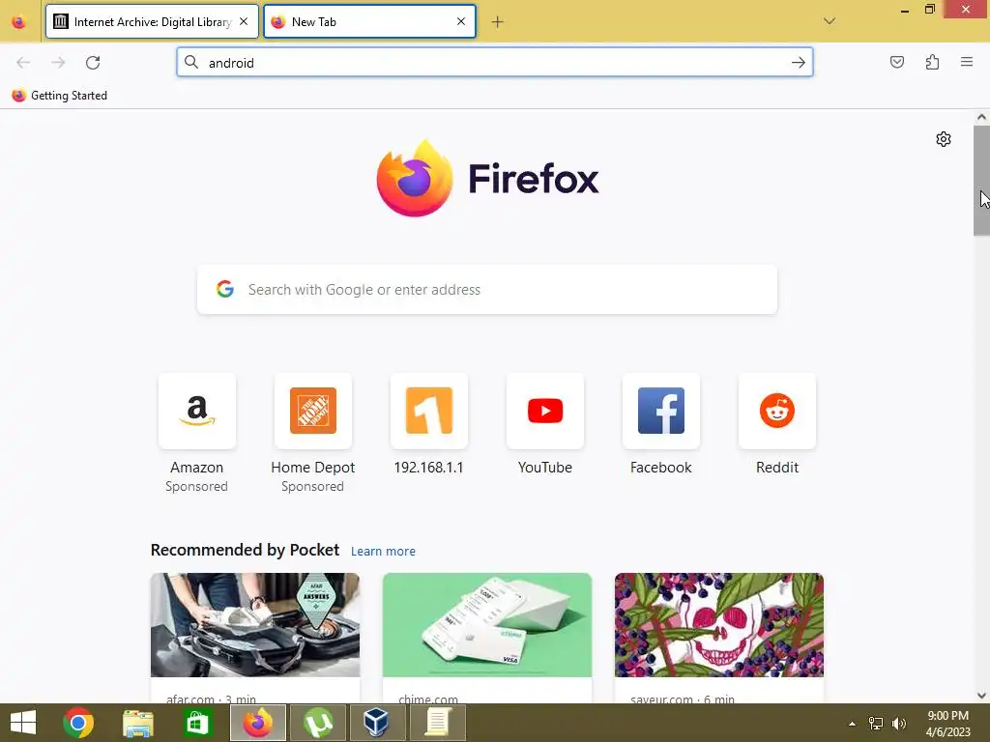Open File Explorer from the taskbar
This screenshot has height=742, width=990.
(x=137, y=723)
